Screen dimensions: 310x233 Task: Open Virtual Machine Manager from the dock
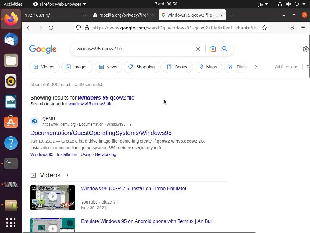[x=11, y=184]
